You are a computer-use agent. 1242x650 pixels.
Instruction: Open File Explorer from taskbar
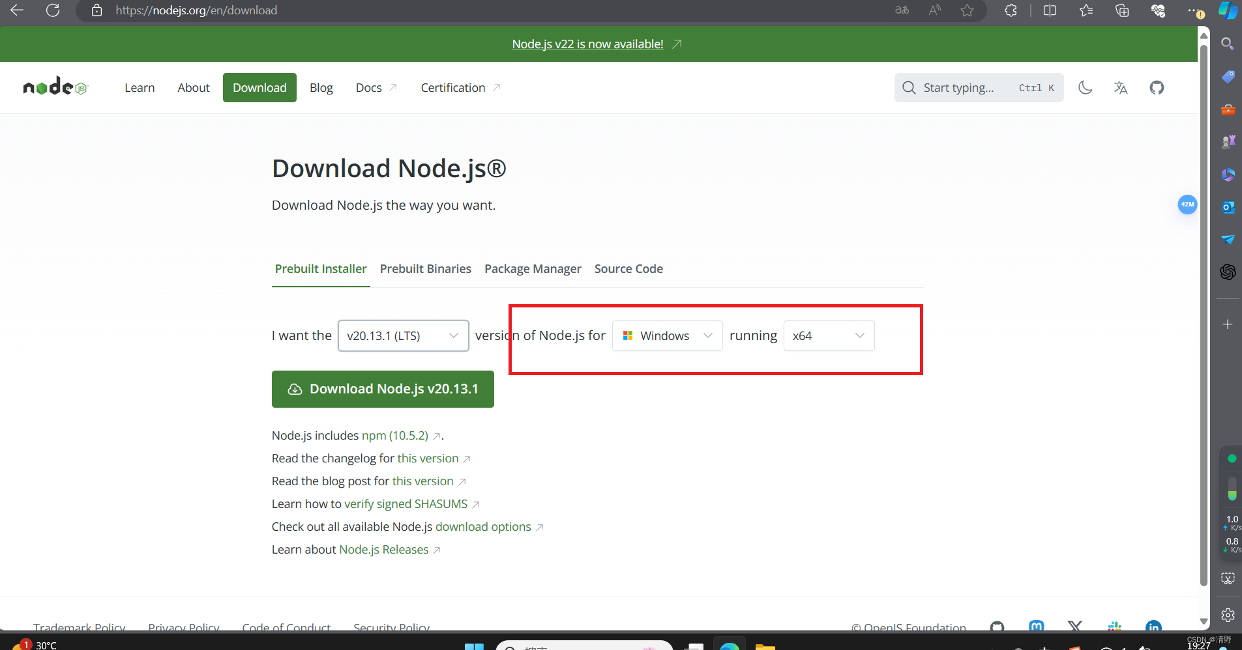pos(765,645)
